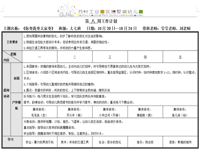Select the weekday column header 三
This screenshot has width=200, height=150.
click(x=110, y=57)
